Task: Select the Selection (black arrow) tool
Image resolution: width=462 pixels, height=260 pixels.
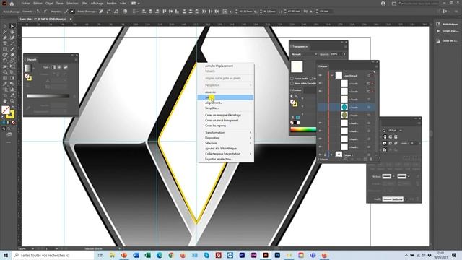Action: (x=5, y=26)
